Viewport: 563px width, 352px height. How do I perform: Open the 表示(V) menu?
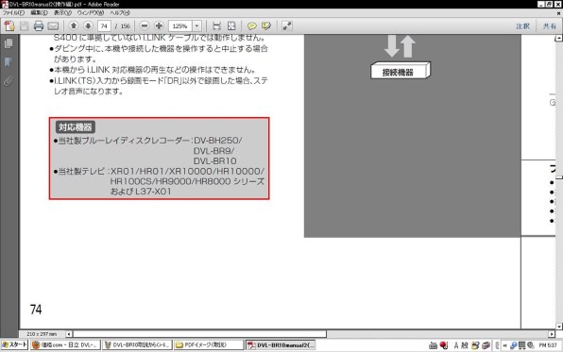coord(62,13)
